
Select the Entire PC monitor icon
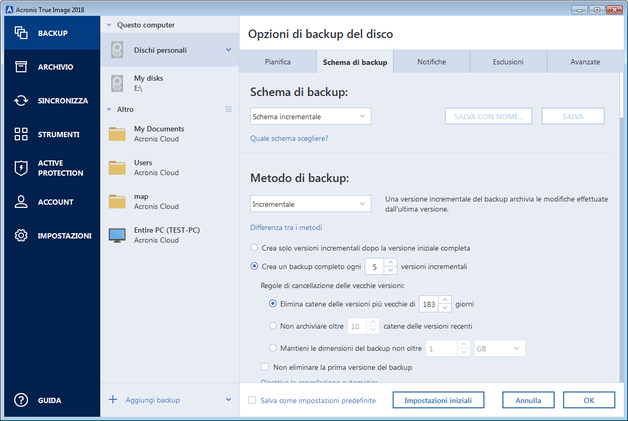pos(117,235)
